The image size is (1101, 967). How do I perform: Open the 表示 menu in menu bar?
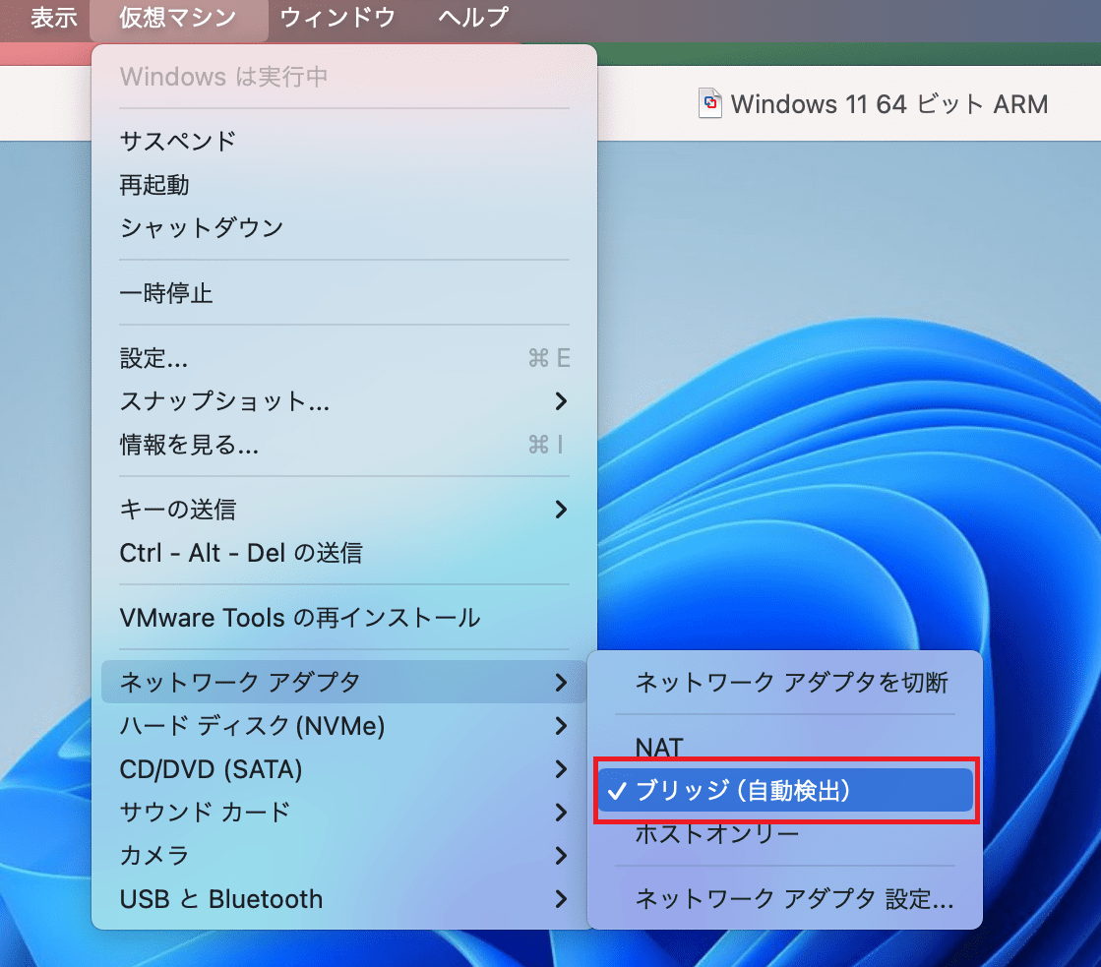click(53, 17)
